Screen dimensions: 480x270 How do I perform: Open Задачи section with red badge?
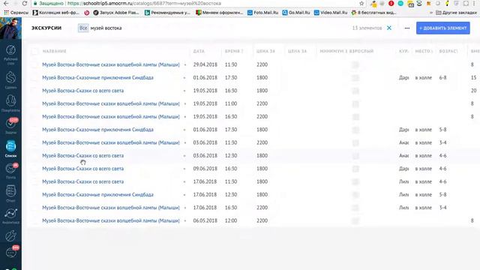pyautogui.click(x=10, y=125)
